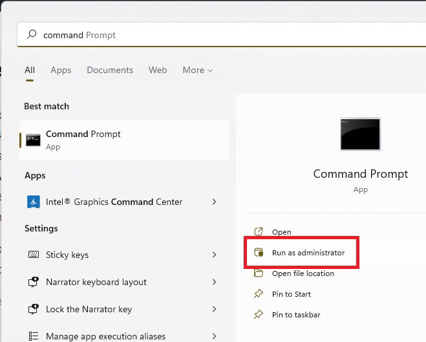Click the large Command Prompt preview thumbnail
426x342 pixels.
tap(360, 134)
